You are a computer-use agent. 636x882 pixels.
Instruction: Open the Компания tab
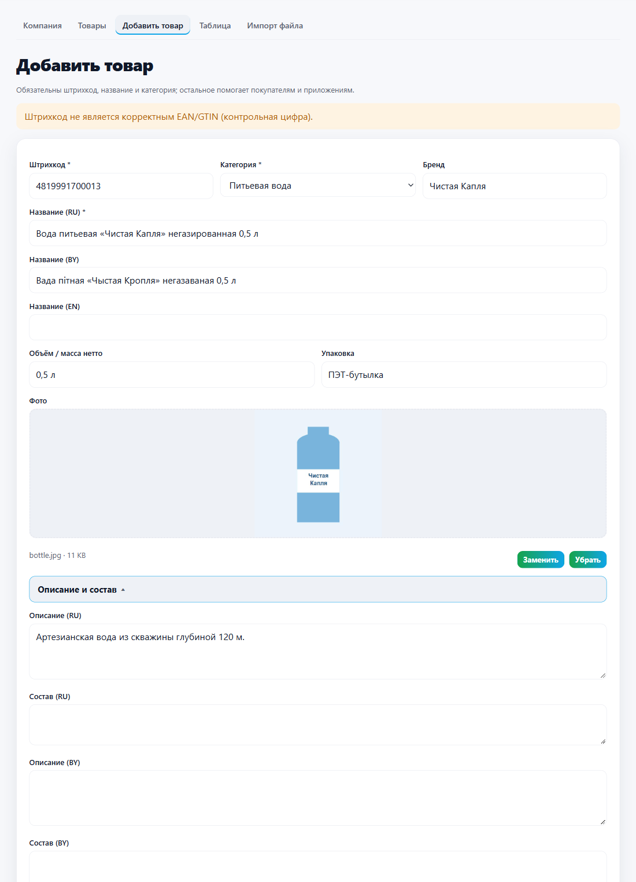42,25
